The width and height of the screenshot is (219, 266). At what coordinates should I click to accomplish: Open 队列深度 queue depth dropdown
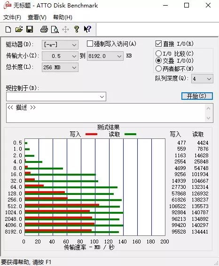[x=202, y=79]
